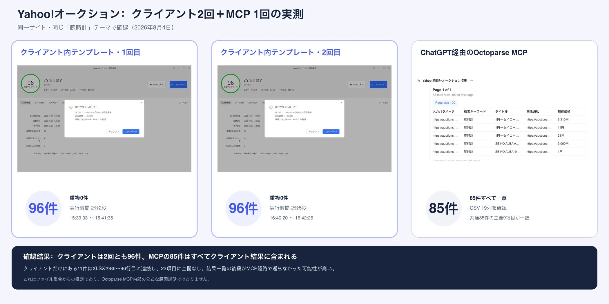Click the green checkmark icon in 1回目 dialog
The image size is (609, 304).
pyautogui.click(x=71, y=107)
